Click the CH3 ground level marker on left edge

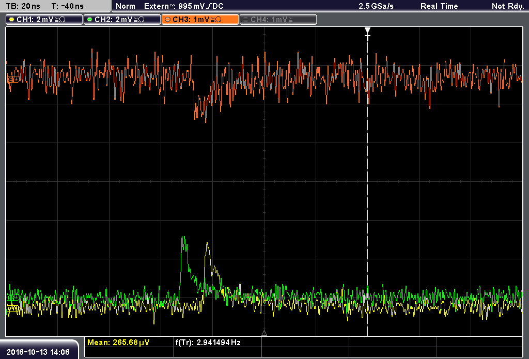13,80
